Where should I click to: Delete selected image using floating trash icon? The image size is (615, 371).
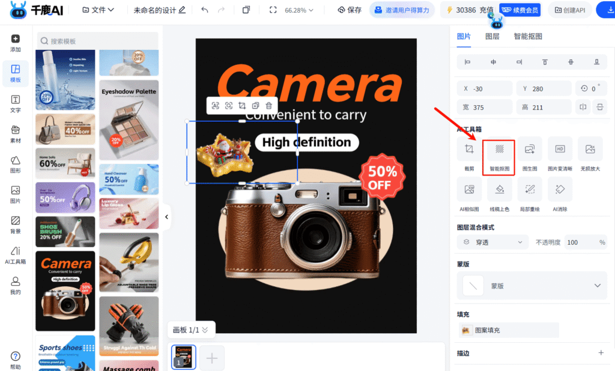(268, 105)
